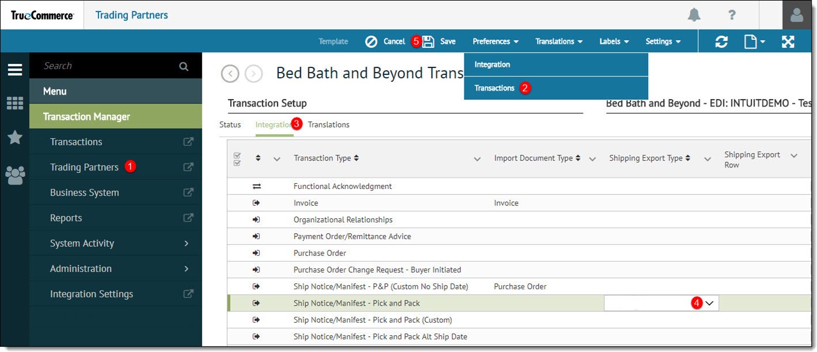Switch to the Status tab

(x=230, y=124)
